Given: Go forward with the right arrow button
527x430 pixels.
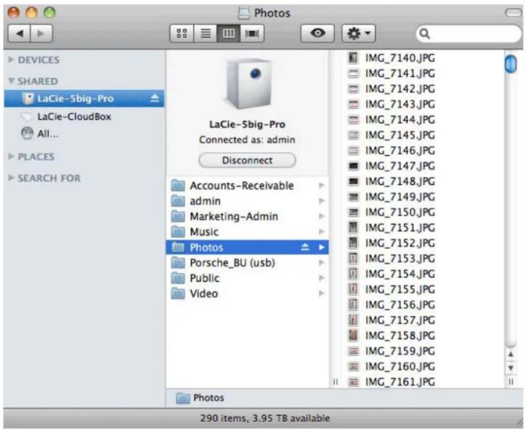Looking at the screenshot, I should click(x=41, y=33).
